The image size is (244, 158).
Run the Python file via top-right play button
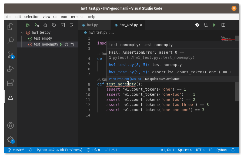pos(214,25)
